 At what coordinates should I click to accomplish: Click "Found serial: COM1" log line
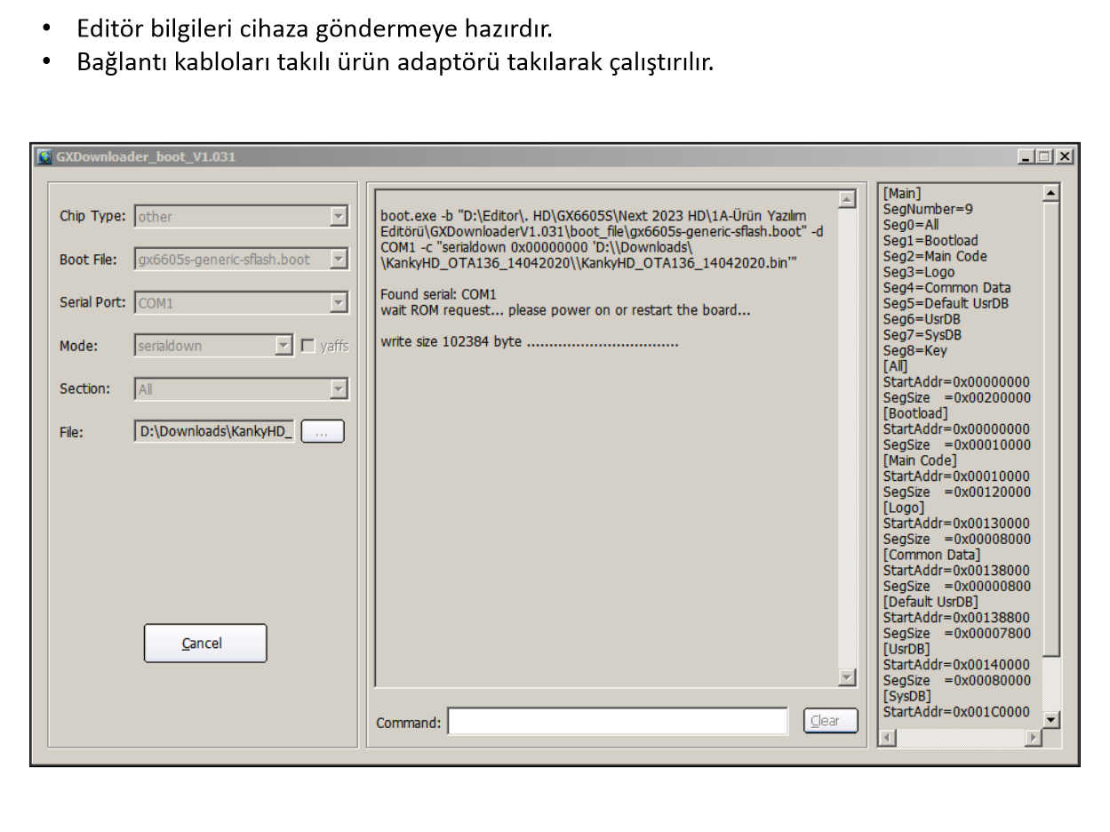click(x=438, y=294)
